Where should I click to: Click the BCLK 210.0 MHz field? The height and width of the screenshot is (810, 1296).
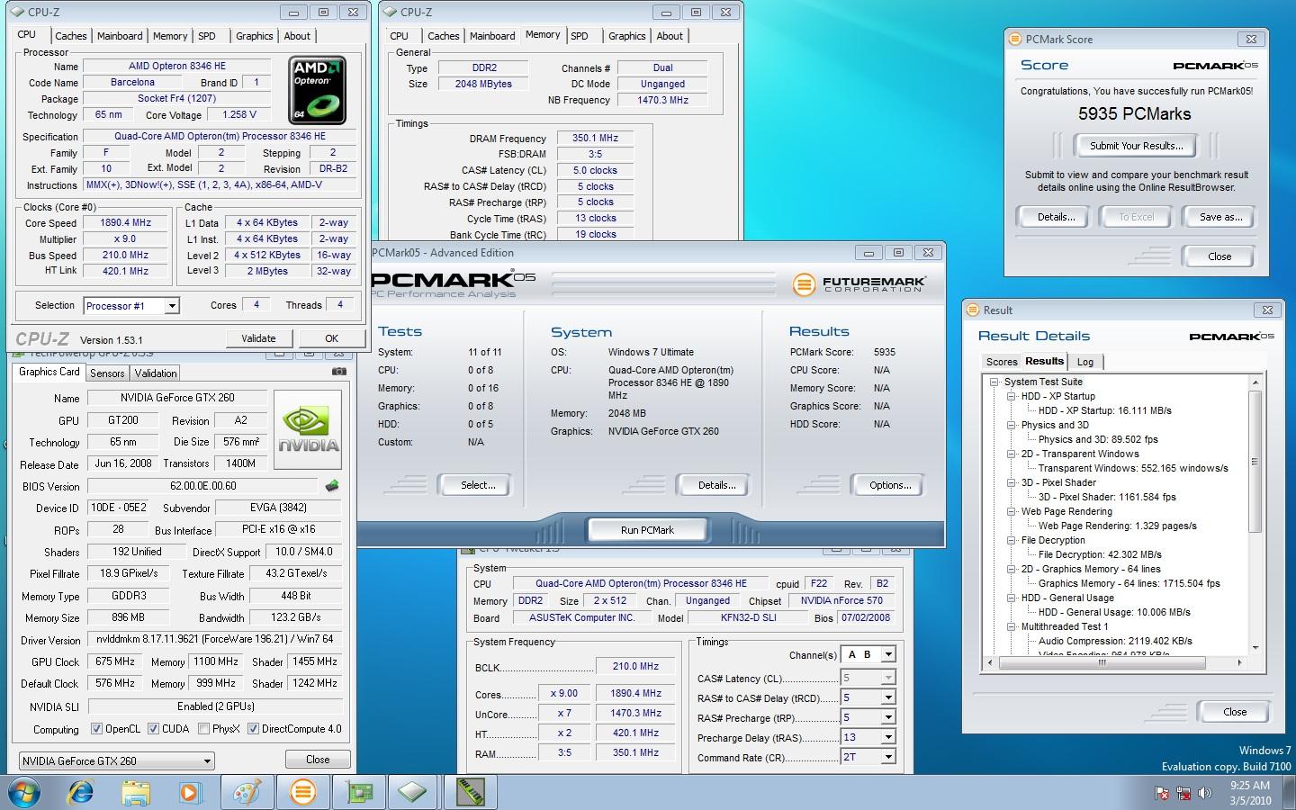click(x=635, y=667)
